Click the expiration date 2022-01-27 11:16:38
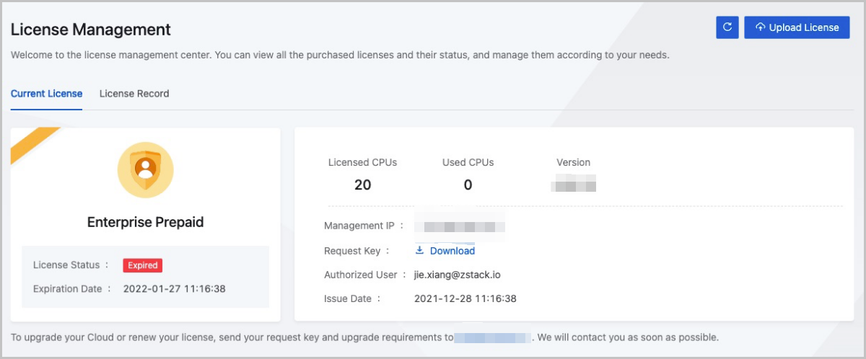866x359 pixels. [x=175, y=289]
